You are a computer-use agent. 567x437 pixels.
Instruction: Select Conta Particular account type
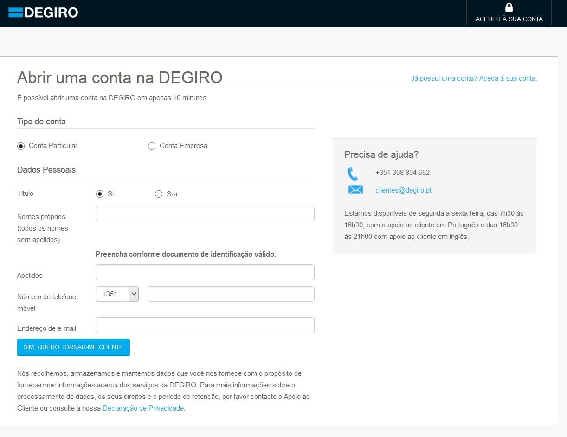tap(21, 146)
